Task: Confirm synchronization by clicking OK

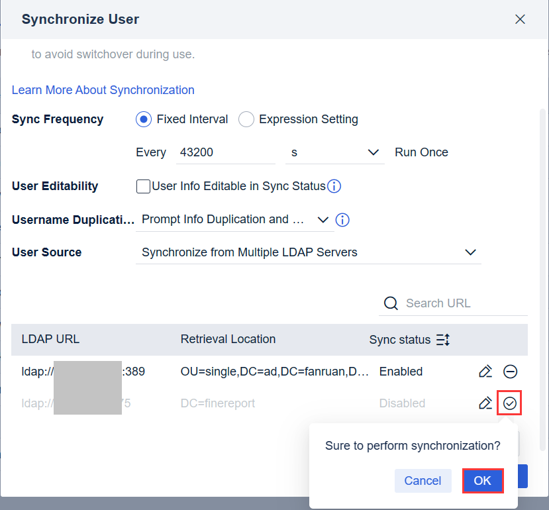Action: click(483, 481)
